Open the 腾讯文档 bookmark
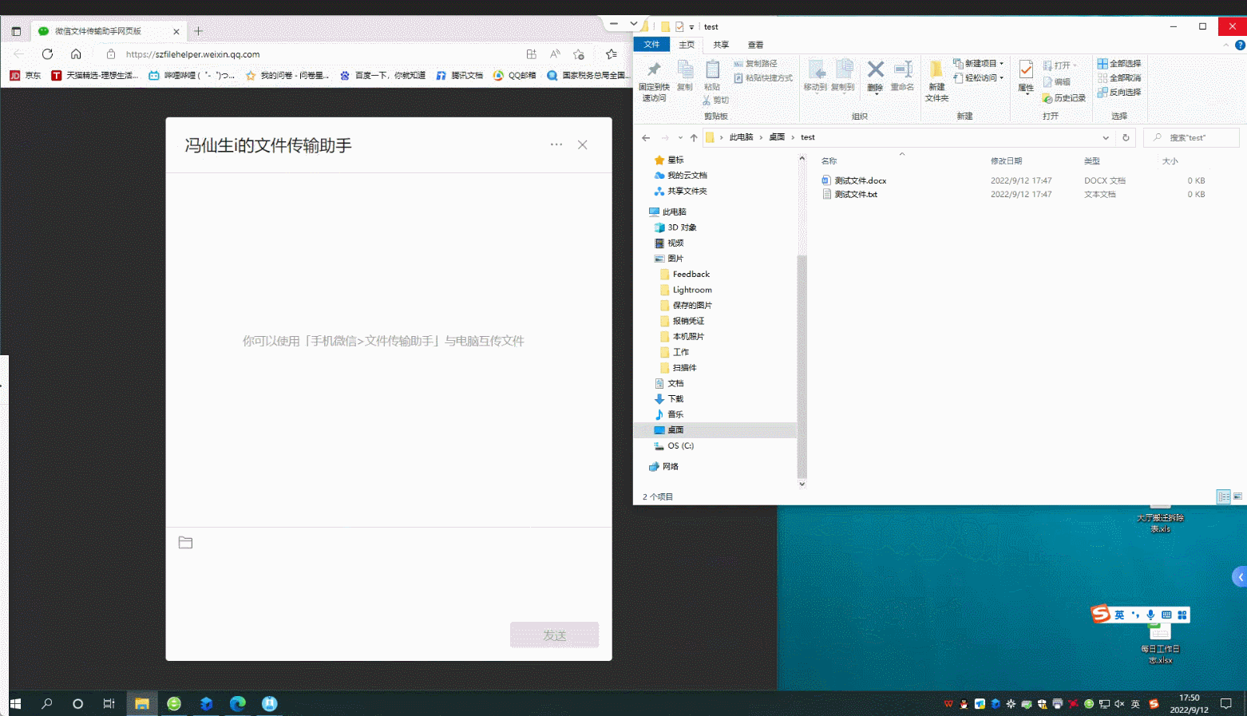The image size is (1247, 716). (x=459, y=75)
